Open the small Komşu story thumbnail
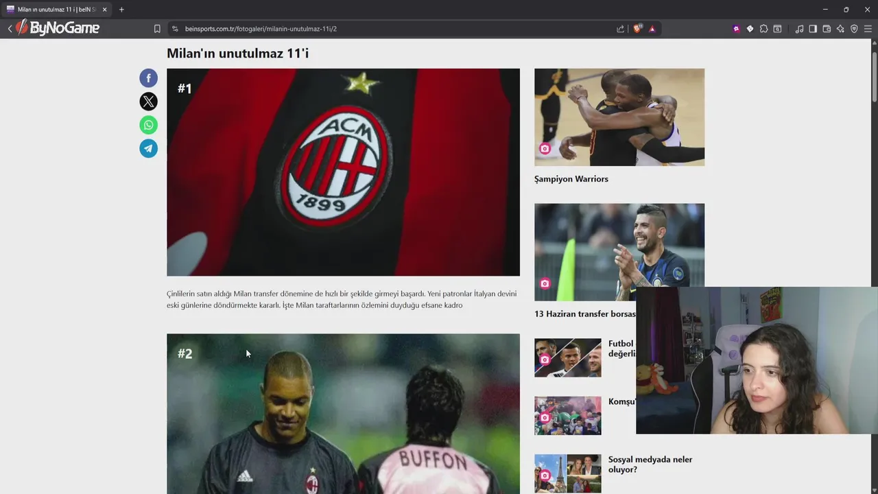The image size is (878, 494). [x=568, y=415]
